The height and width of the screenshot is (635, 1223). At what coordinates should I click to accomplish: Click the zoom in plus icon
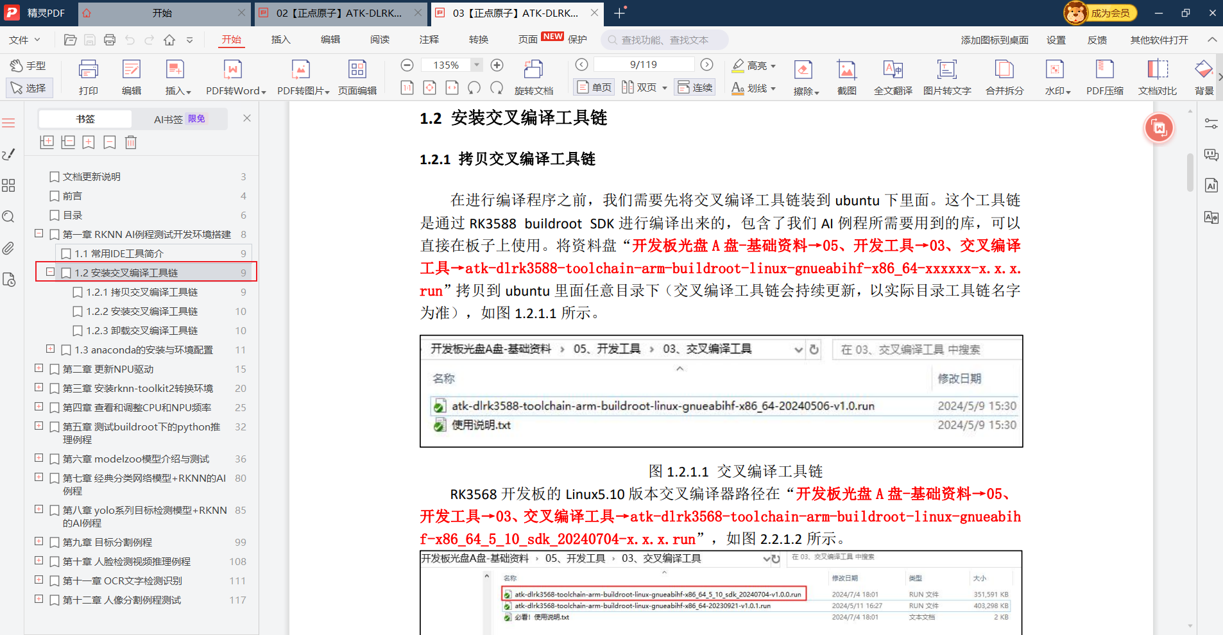[x=497, y=65]
